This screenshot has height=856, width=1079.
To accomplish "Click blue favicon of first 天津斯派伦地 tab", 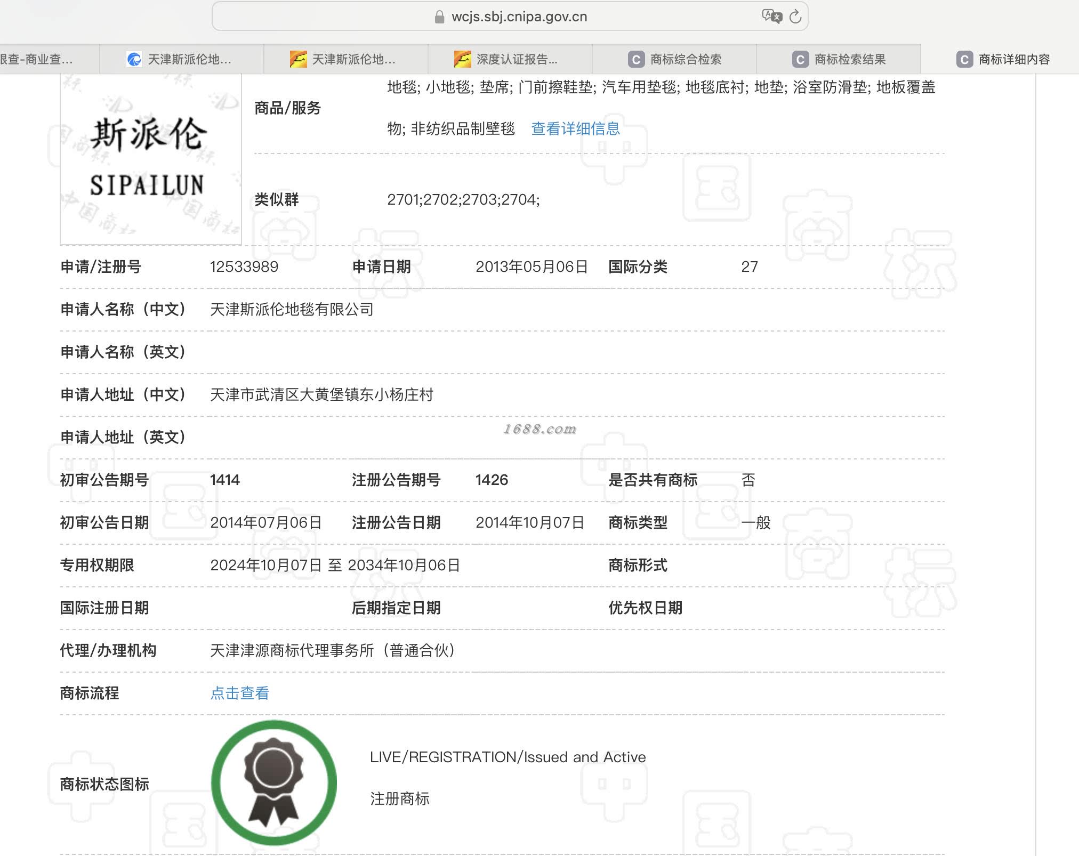I will [x=134, y=59].
